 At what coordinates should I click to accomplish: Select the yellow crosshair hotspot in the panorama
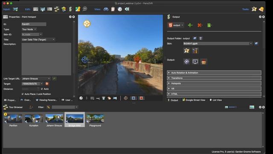[87, 24]
